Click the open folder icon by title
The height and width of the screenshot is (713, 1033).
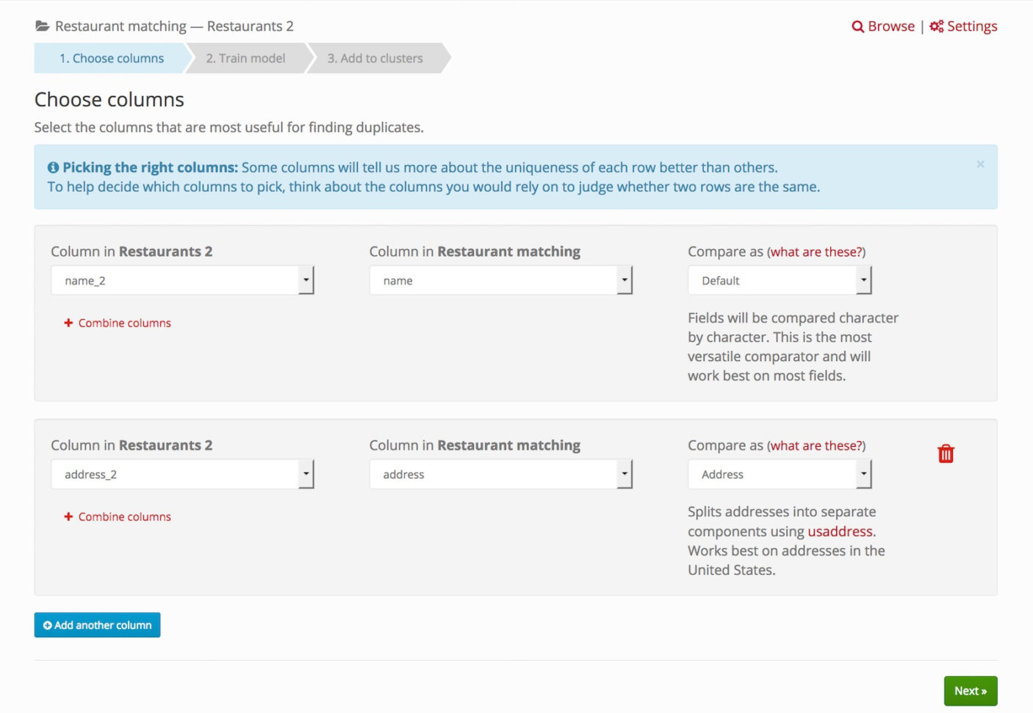click(43, 26)
